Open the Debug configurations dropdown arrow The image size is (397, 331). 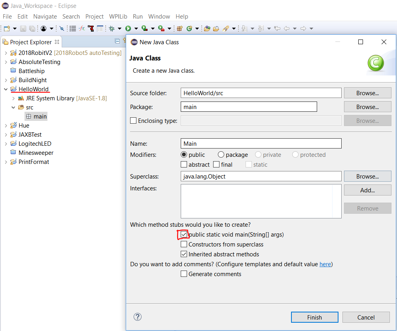coord(119,28)
